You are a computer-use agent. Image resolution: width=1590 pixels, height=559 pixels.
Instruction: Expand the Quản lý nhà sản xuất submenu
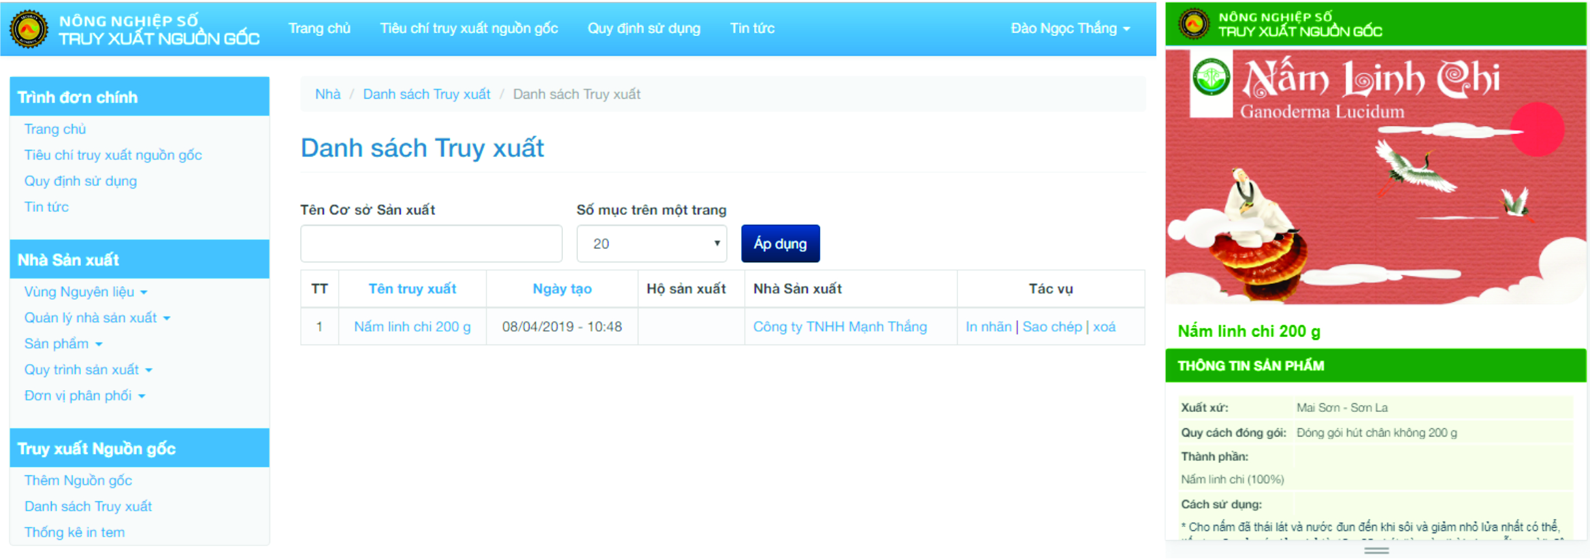pyautogui.click(x=97, y=318)
